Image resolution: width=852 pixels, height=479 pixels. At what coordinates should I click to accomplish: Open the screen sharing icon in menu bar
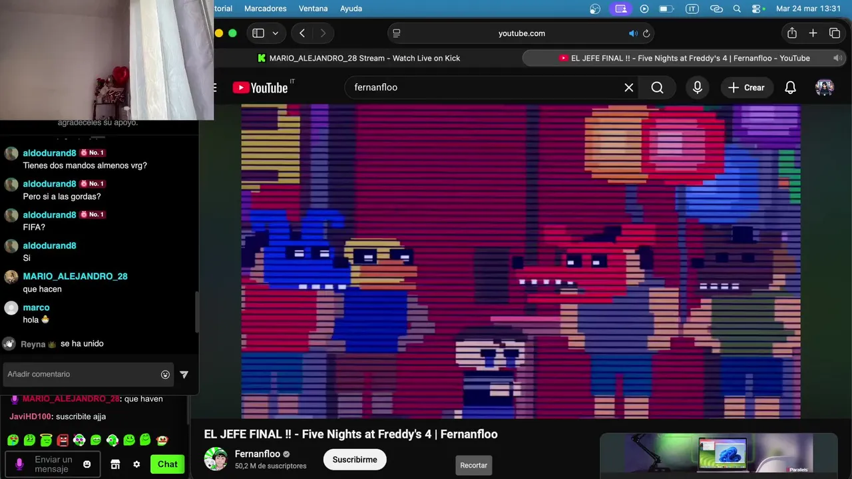[x=621, y=9]
